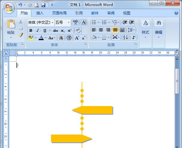This screenshot has height=148, width=182.
Task: Toggle Subscript formatting
Action: 62,31
